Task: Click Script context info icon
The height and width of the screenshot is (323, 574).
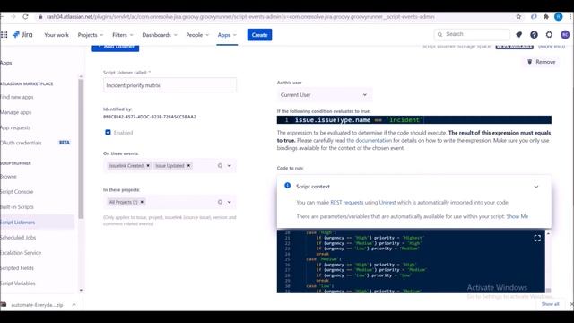Action: click(x=287, y=186)
